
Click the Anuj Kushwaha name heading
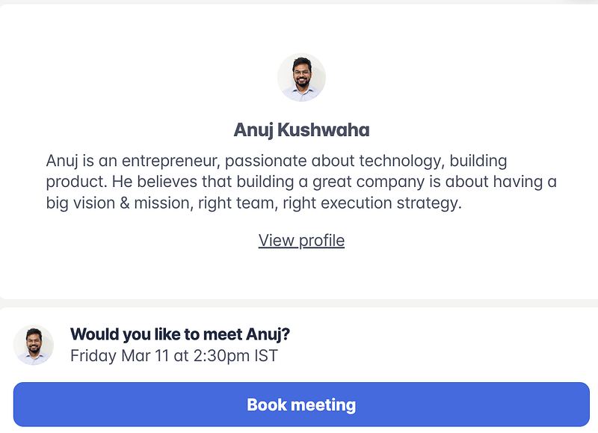[x=301, y=130]
